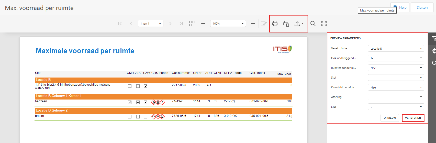Open the export format menu

pos(299,24)
